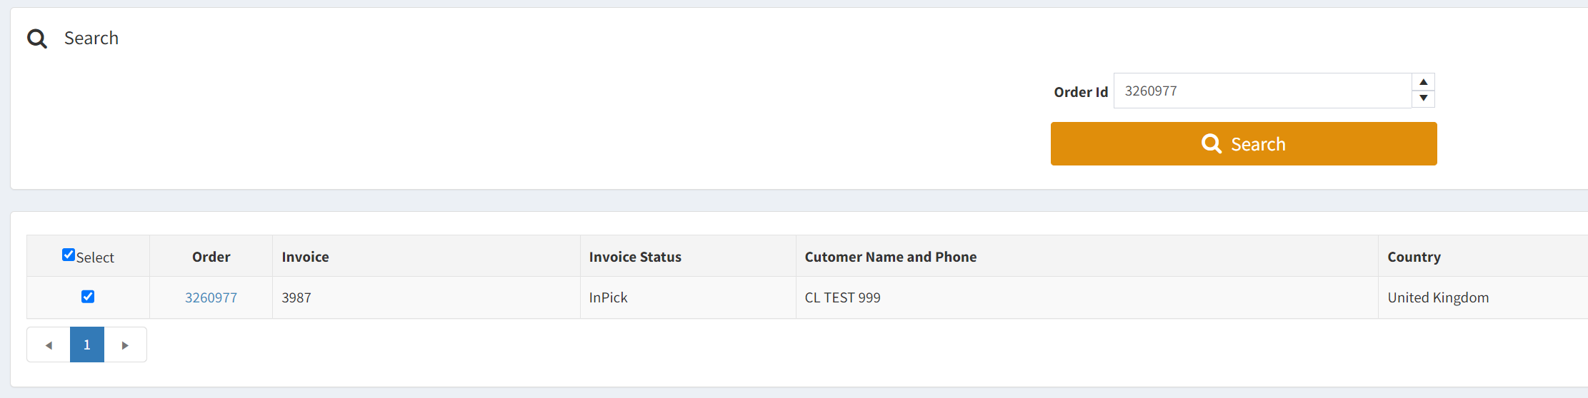The width and height of the screenshot is (1588, 398).
Task: Go to next page arrow
Action: (x=125, y=345)
